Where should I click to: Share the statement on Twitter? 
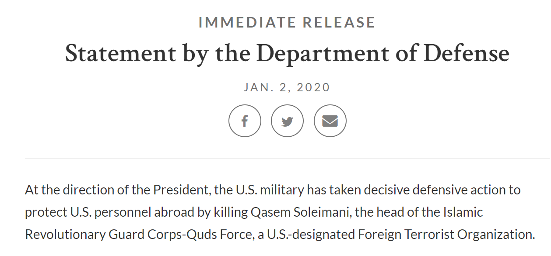287,121
